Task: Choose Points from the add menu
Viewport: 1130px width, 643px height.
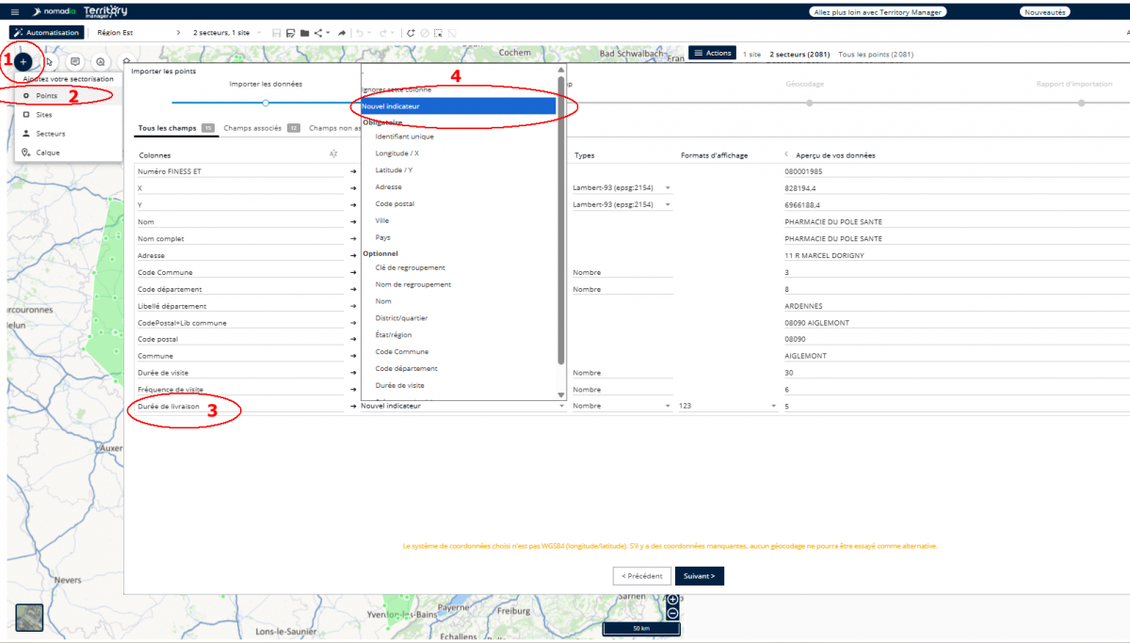Action: point(46,96)
